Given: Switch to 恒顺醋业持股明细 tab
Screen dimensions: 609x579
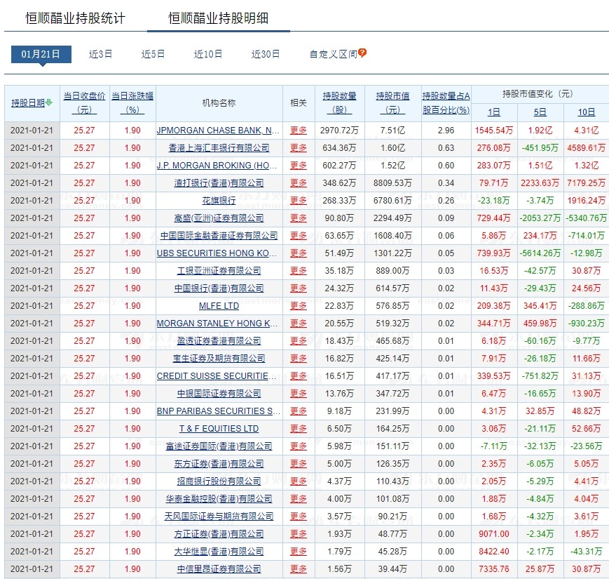Looking at the screenshot, I should (218, 18).
